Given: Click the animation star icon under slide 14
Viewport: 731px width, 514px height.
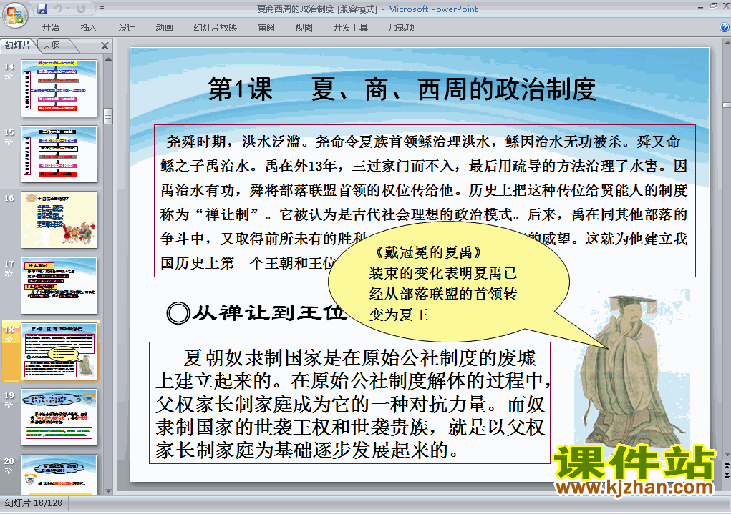Looking at the screenshot, I should point(9,76).
